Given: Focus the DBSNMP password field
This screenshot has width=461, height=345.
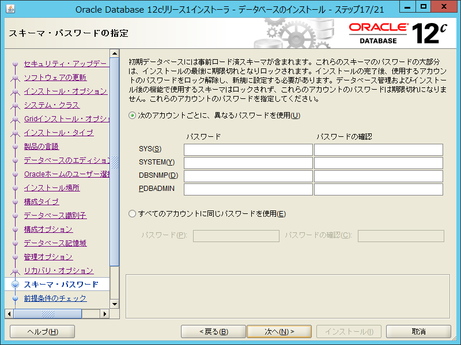Looking at the screenshot, I should click(248, 177).
